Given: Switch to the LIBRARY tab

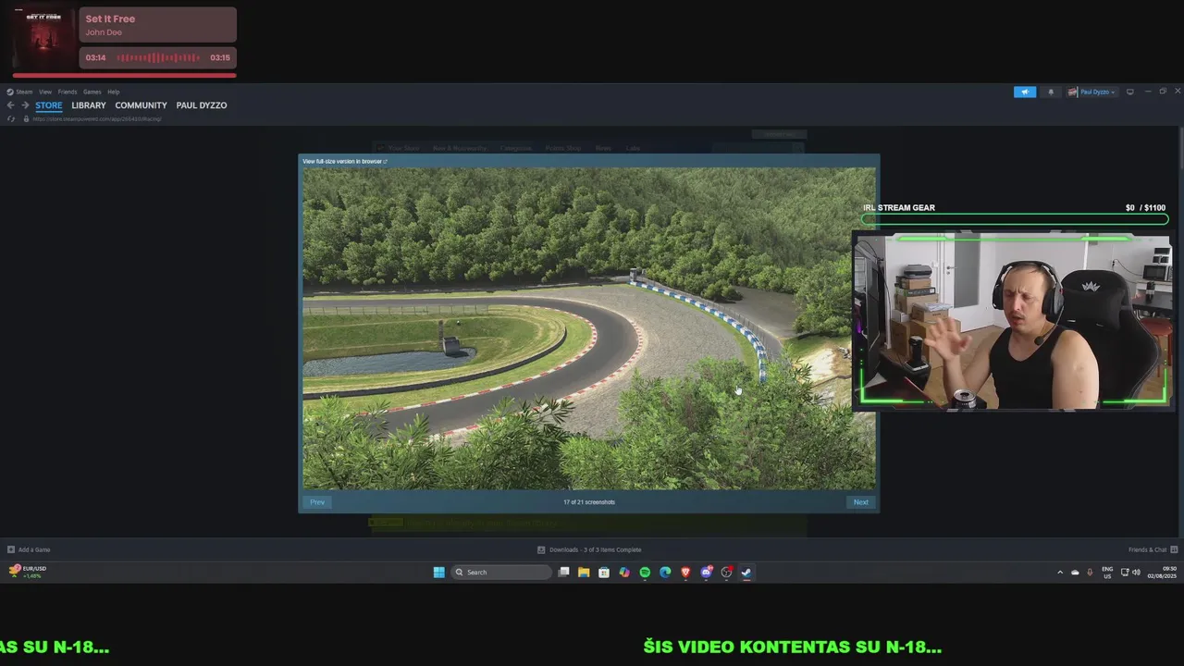Looking at the screenshot, I should click(89, 105).
